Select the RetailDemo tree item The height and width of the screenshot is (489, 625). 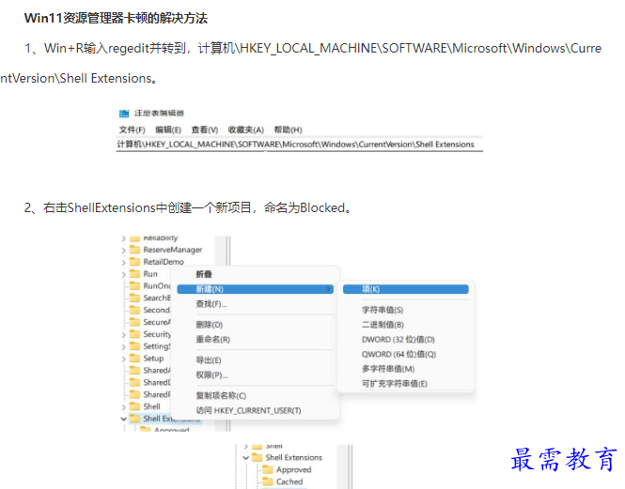click(x=164, y=262)
